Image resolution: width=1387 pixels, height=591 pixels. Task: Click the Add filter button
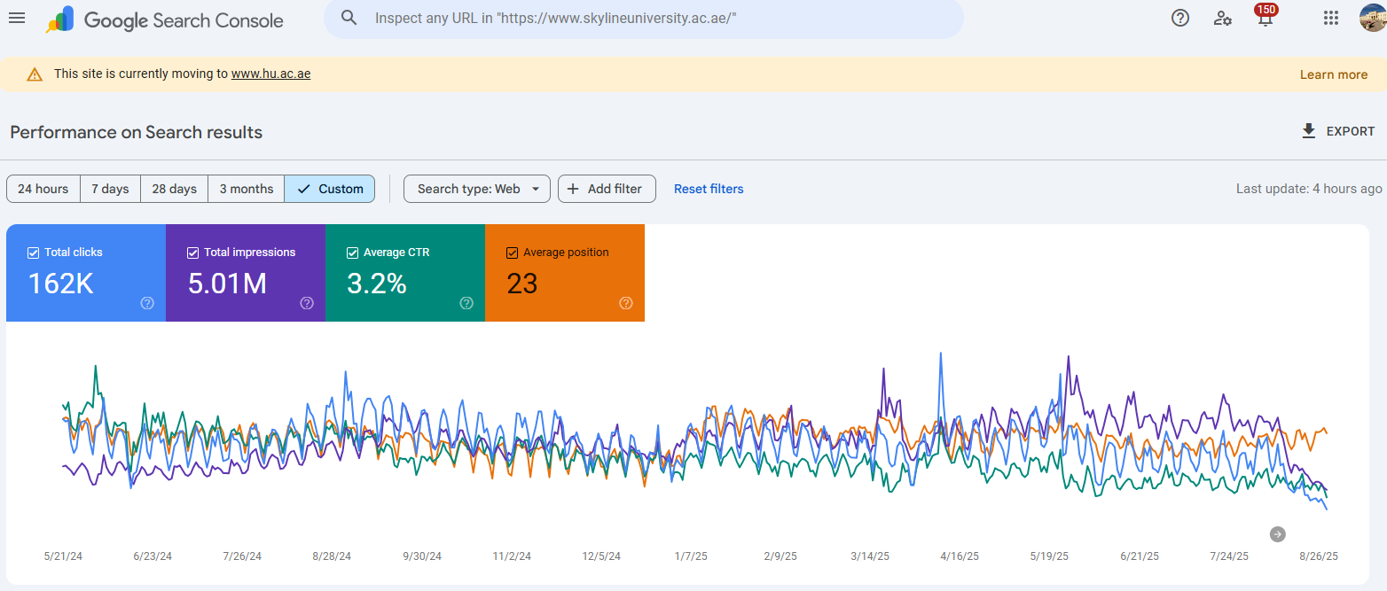(607, 189)
